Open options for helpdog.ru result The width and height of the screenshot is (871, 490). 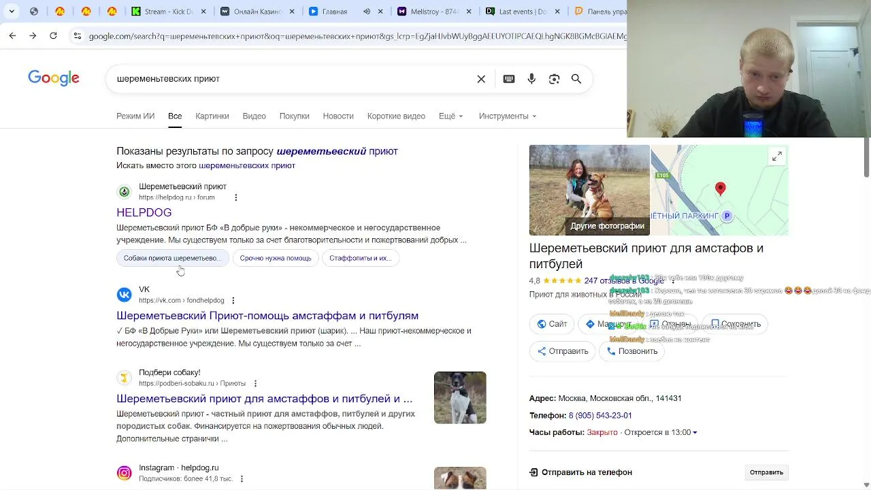click(236, 197)
